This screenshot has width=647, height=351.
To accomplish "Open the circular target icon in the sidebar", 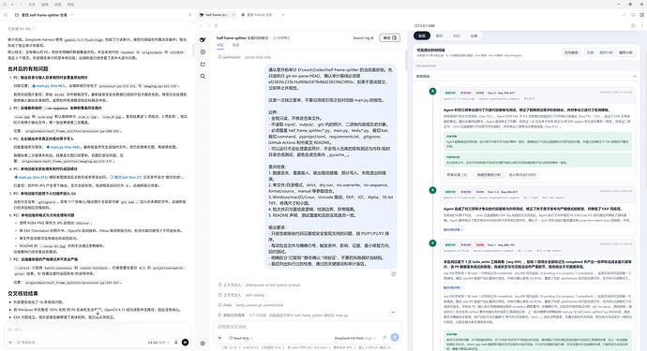I will coord(203,51).
